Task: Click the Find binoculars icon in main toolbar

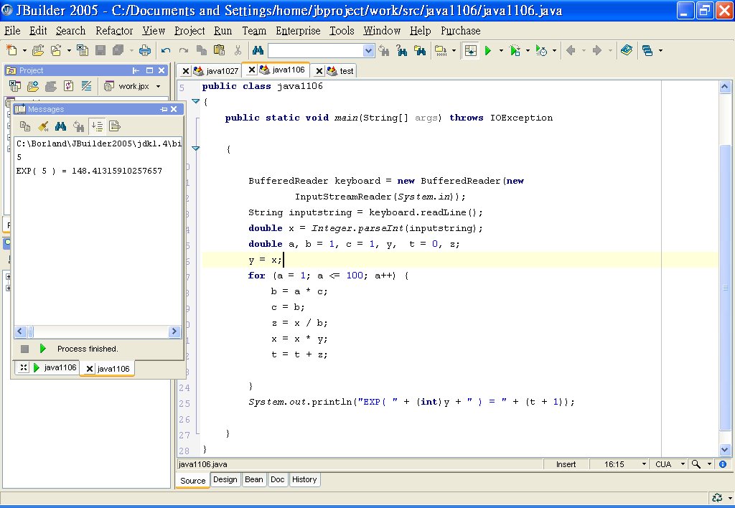Action: tap(258, 50)
